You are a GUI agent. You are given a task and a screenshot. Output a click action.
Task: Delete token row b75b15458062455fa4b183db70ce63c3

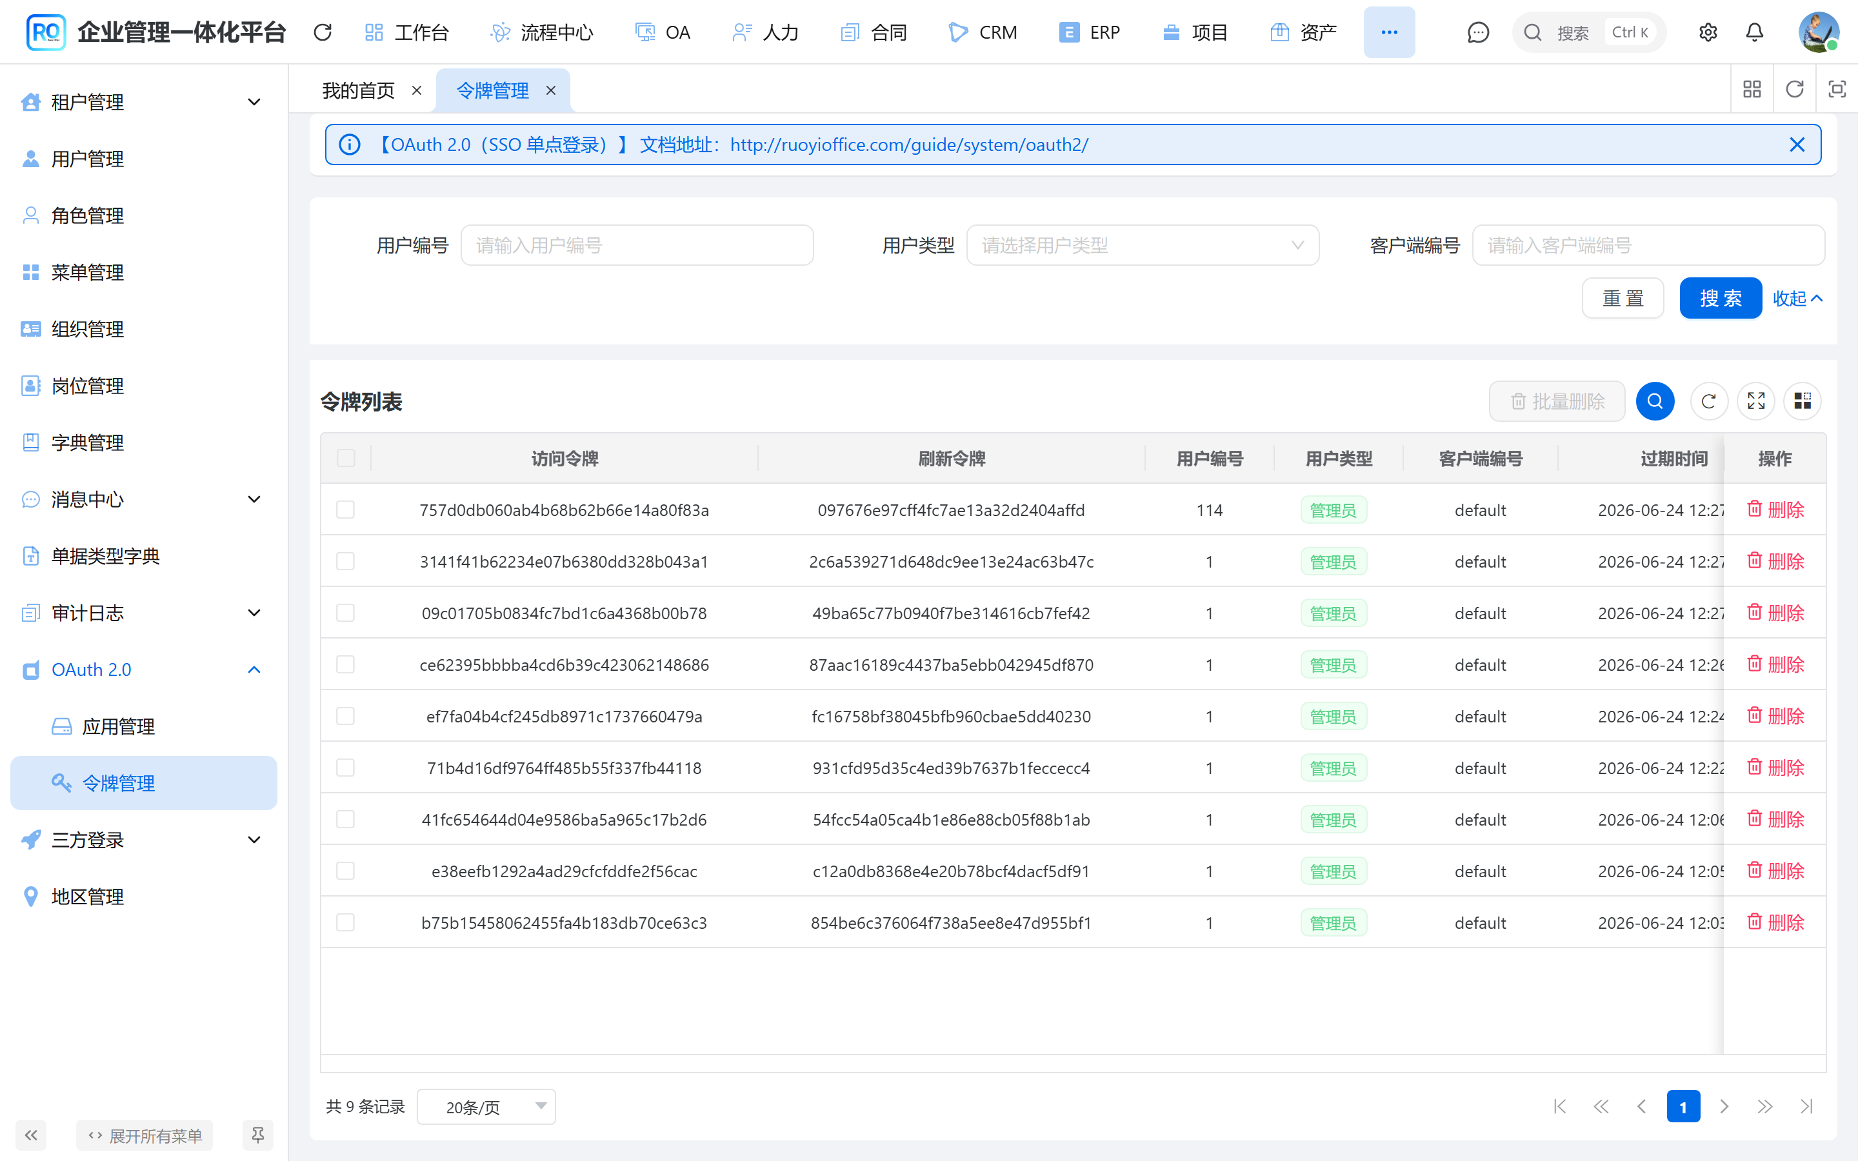(1775, 922)
